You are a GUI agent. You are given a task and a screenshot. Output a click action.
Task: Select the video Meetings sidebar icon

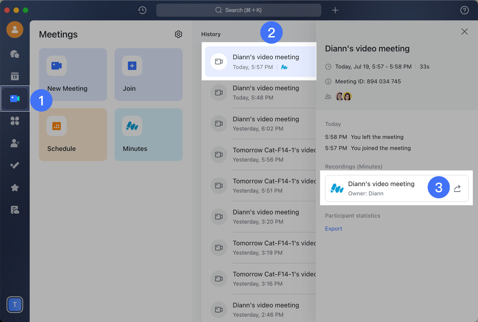[x=15, y=99]
